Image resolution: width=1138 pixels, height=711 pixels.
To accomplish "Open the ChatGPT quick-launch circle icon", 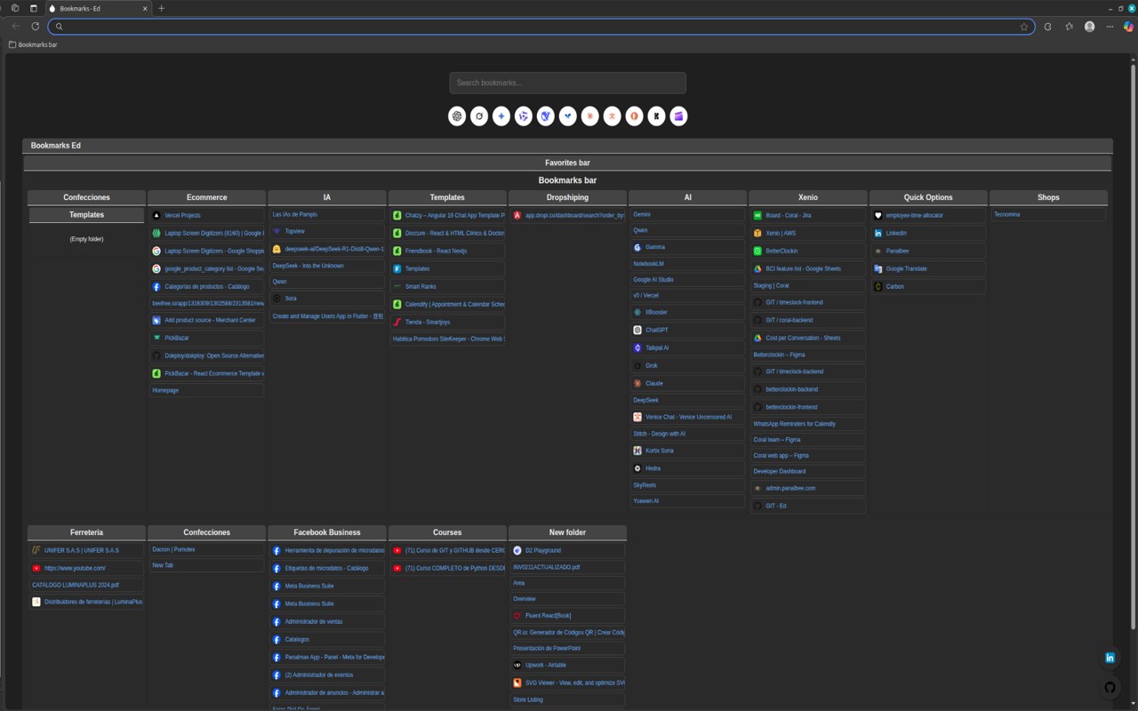I will pyautogui.click(x=457, y=116).
